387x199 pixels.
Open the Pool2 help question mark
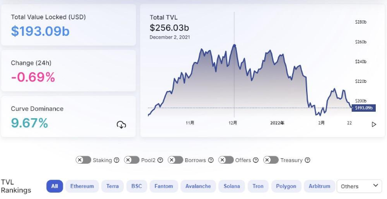point(160,160)
